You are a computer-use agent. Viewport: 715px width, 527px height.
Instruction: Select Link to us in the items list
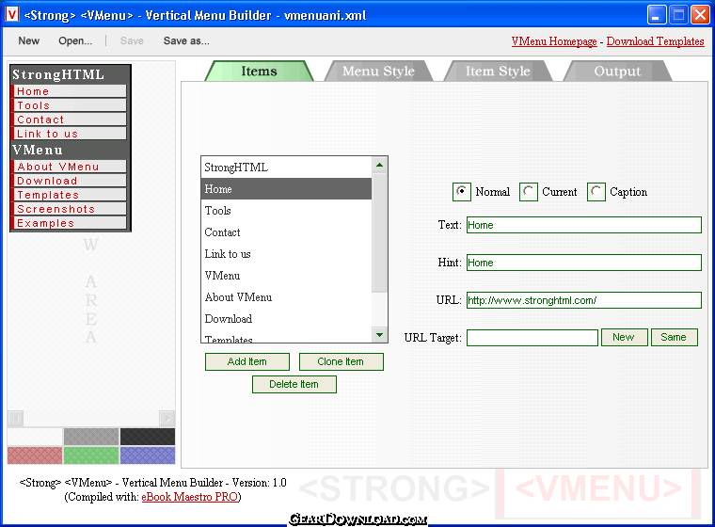click(x=286, y=254)
